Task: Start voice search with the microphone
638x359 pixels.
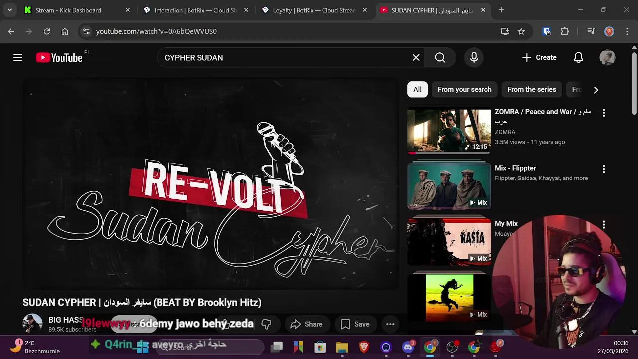Action: click(x=474, y=58)
